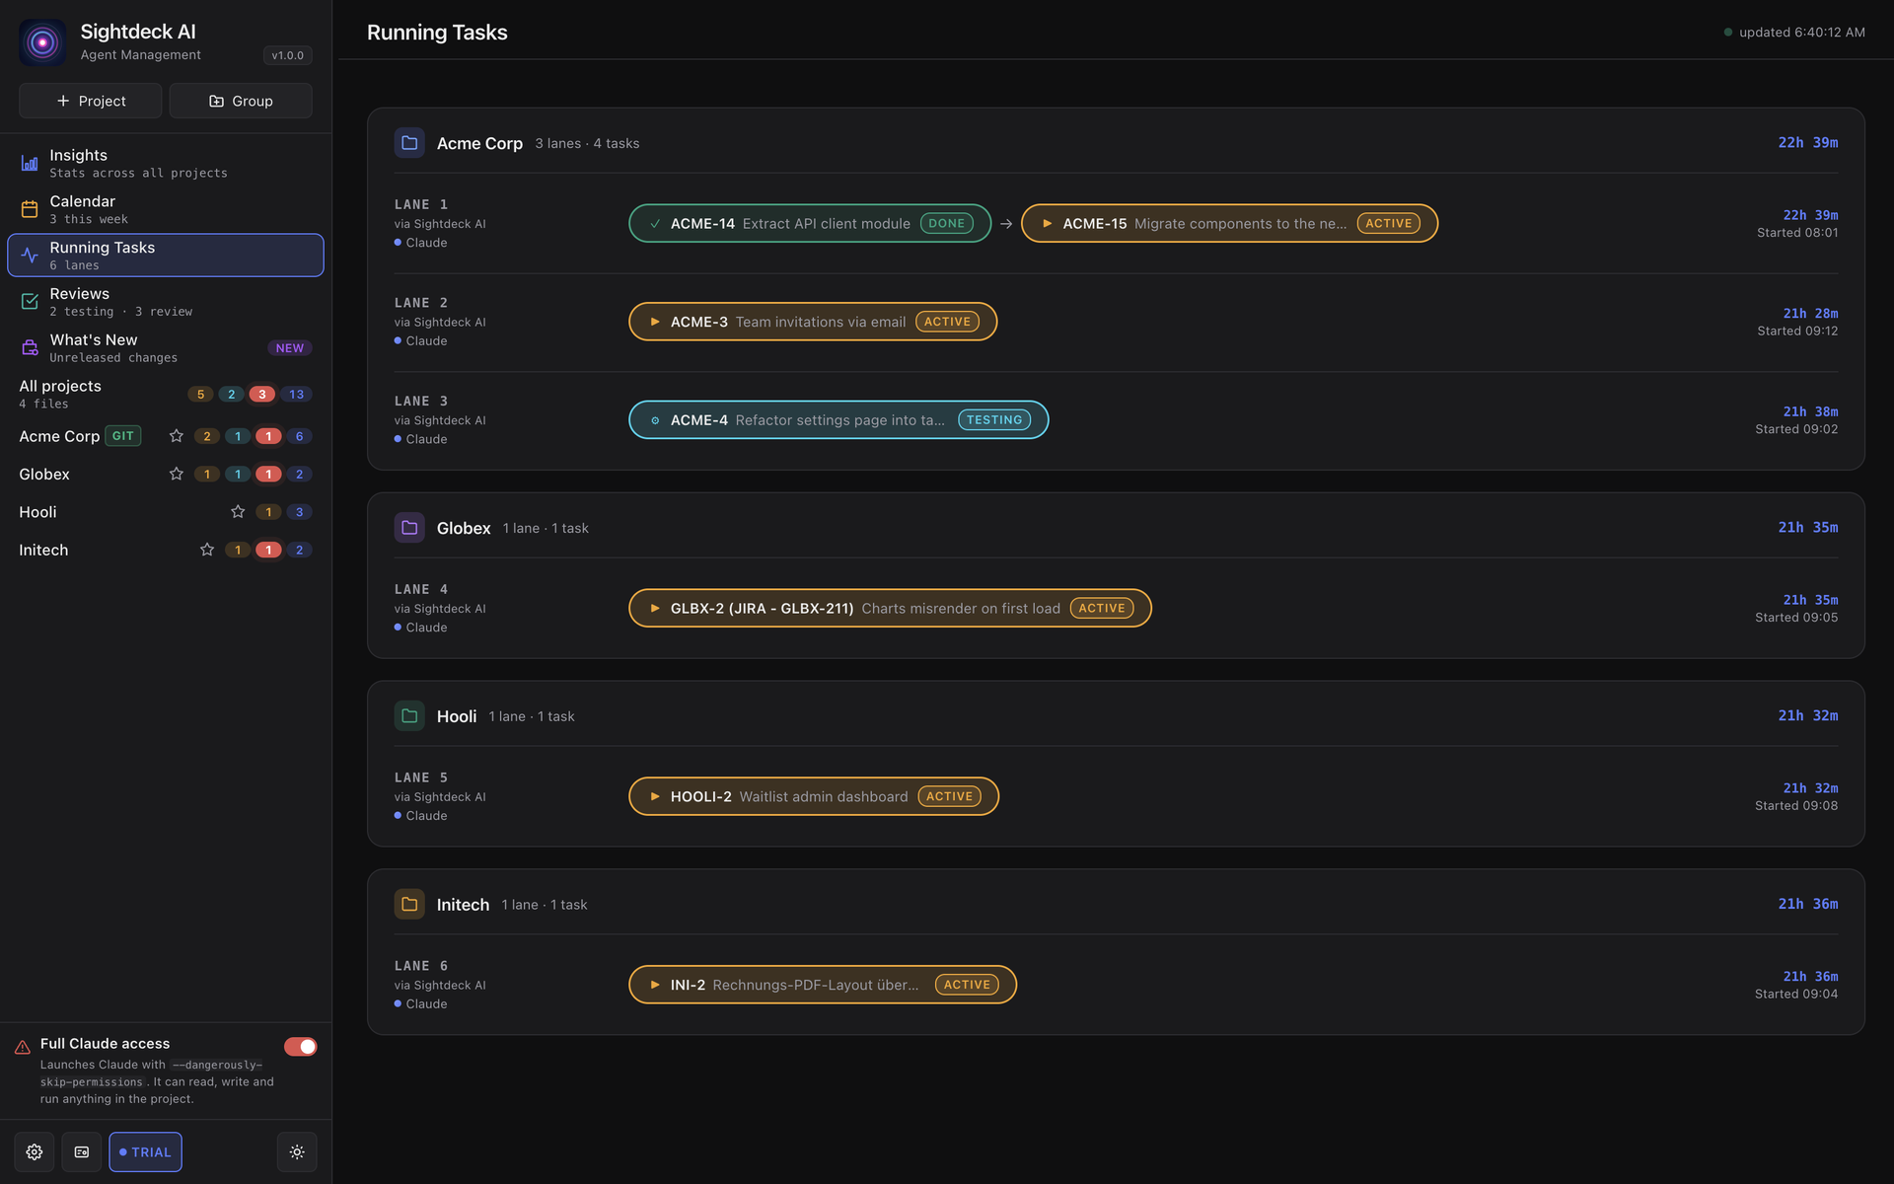
Task: Click 'Started 08:01' text
Action: pos(1797,233)
